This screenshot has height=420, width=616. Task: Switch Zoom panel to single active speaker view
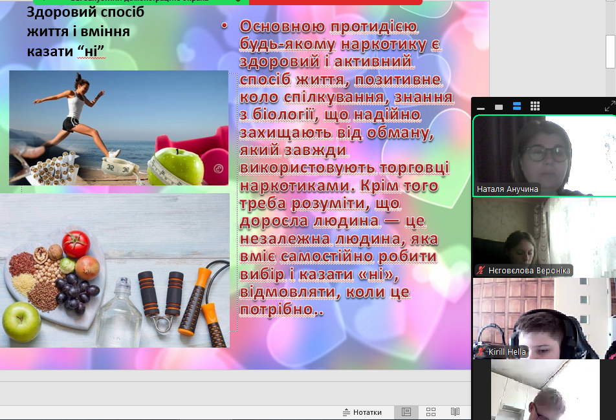(x=499, y=107)
